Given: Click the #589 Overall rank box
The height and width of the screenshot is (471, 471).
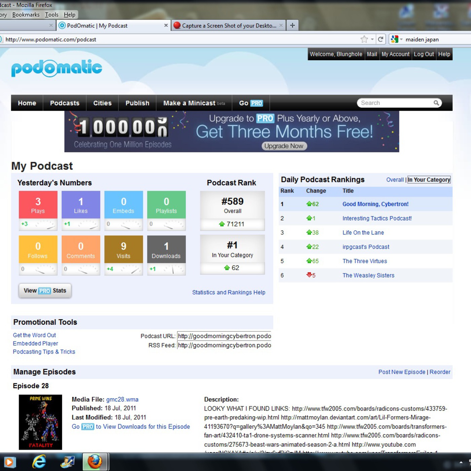Looking at the screenshot, I should [232, 211].
